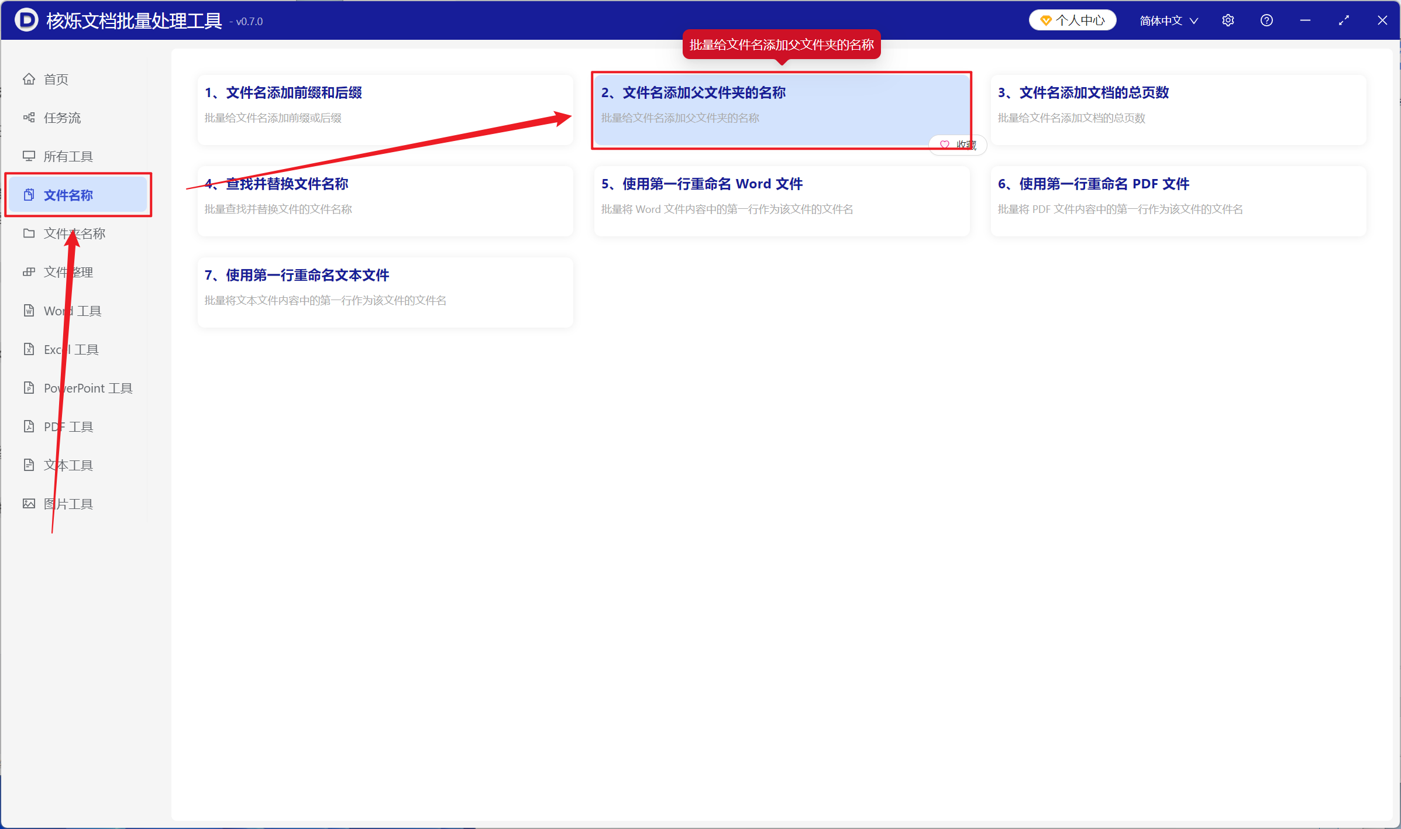Click the app logo icon in title bar
1401x829 pixels.
coord(26,20)
